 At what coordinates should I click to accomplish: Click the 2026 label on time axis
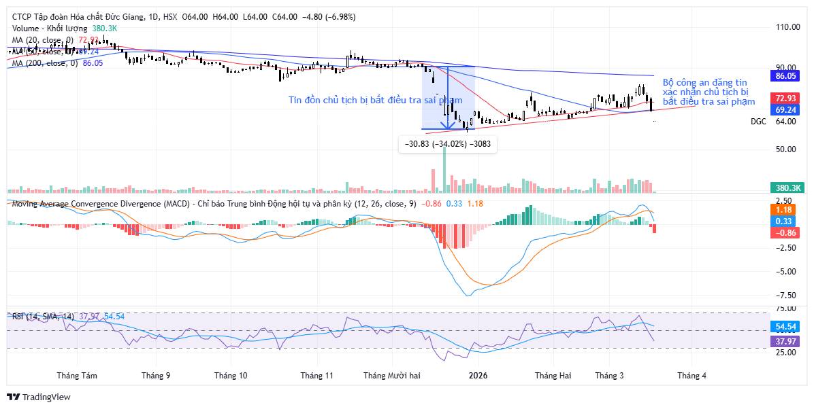pyautogui.click(x=478, y=375)
